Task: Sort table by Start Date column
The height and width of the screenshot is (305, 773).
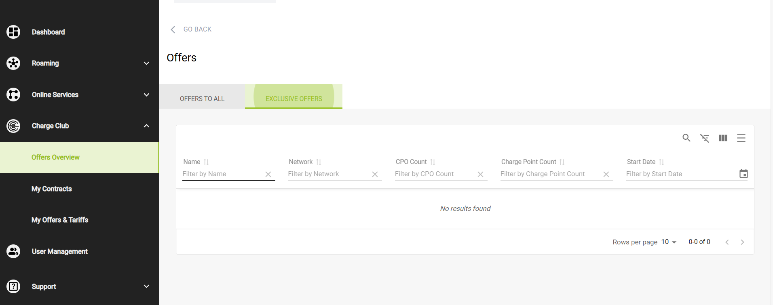Action: click(x=661, y=162)
